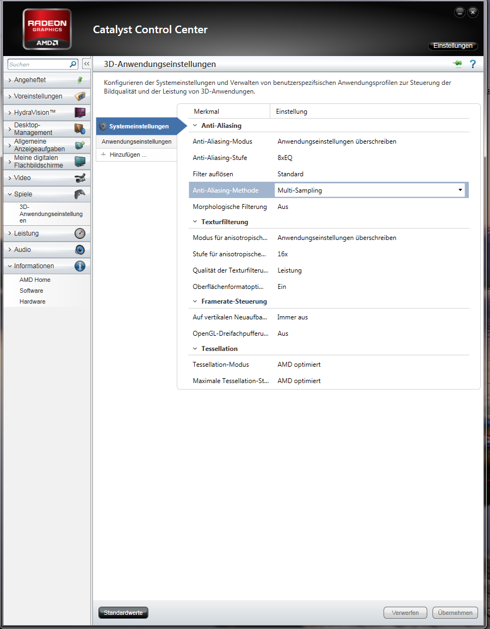Click the green pin icon in page header
The height and width of the screenshot is (629, 490).
click(x=457, y=64)
